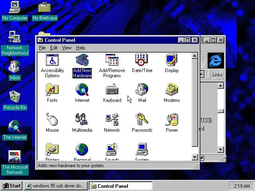
Task: Maximize the browser window behind Control Panel
Action: (214, 40)
